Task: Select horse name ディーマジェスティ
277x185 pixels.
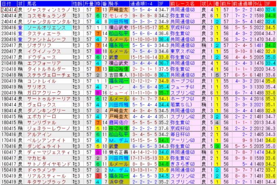Action: click(x=49, y=152)
